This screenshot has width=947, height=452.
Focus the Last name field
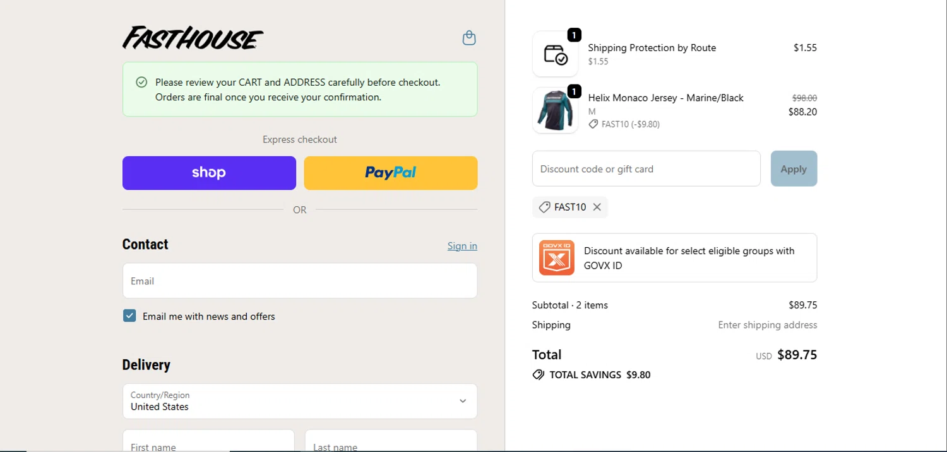click(x=391, y=441)
